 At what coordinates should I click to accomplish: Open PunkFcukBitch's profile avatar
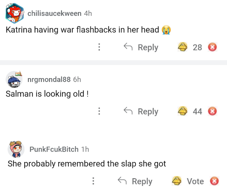(16, 149)
